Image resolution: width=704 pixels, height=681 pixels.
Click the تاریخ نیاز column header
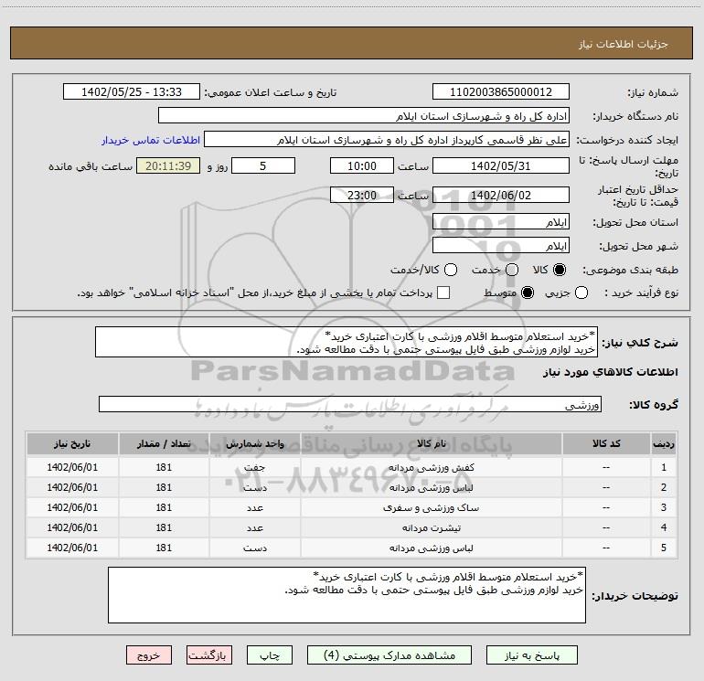point(72,443)
